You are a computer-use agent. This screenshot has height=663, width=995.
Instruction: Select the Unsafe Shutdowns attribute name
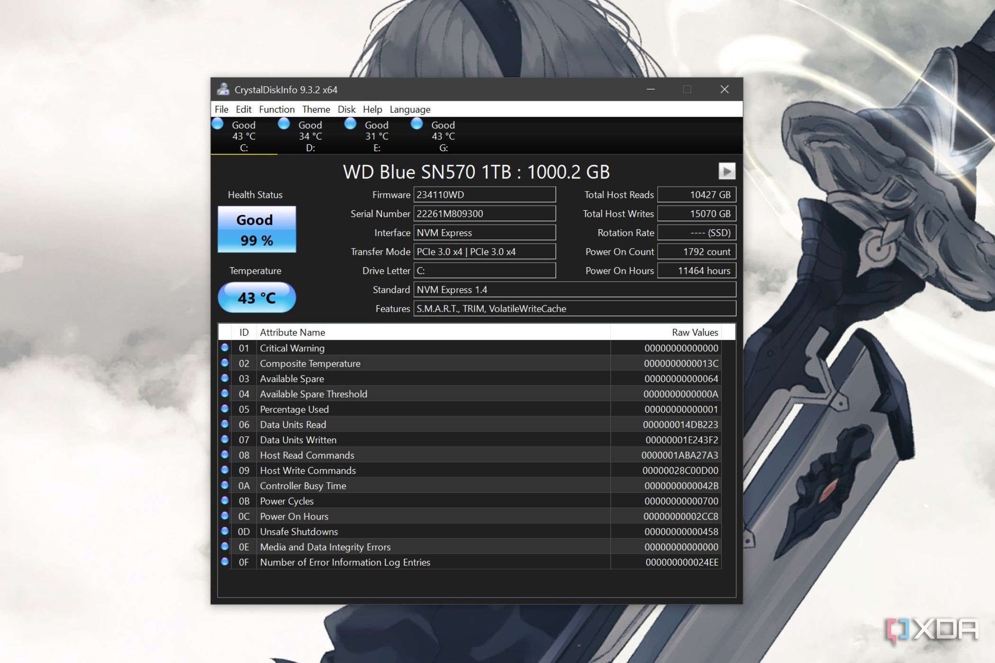pyautogui.click(x=299, y=532)
